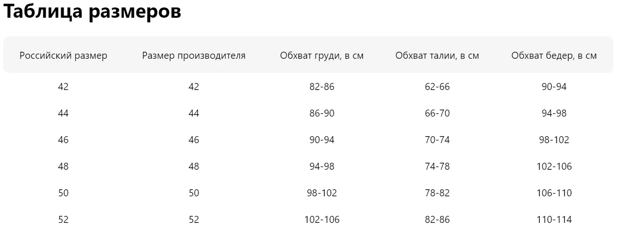617x235 pixels.
Task: Select hip value 110-114
Action: pyautogui.click(x=554, y=220)
